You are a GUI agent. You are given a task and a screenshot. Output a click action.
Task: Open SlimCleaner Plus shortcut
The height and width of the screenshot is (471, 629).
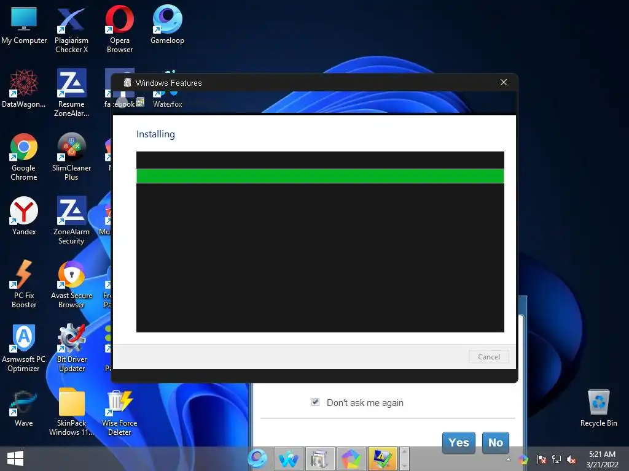pos(71,157)
